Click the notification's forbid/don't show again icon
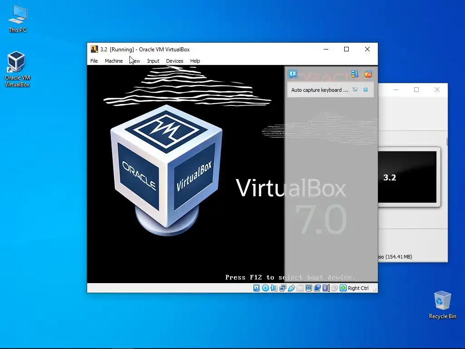The image size is (465, 349). pos(355,90)
